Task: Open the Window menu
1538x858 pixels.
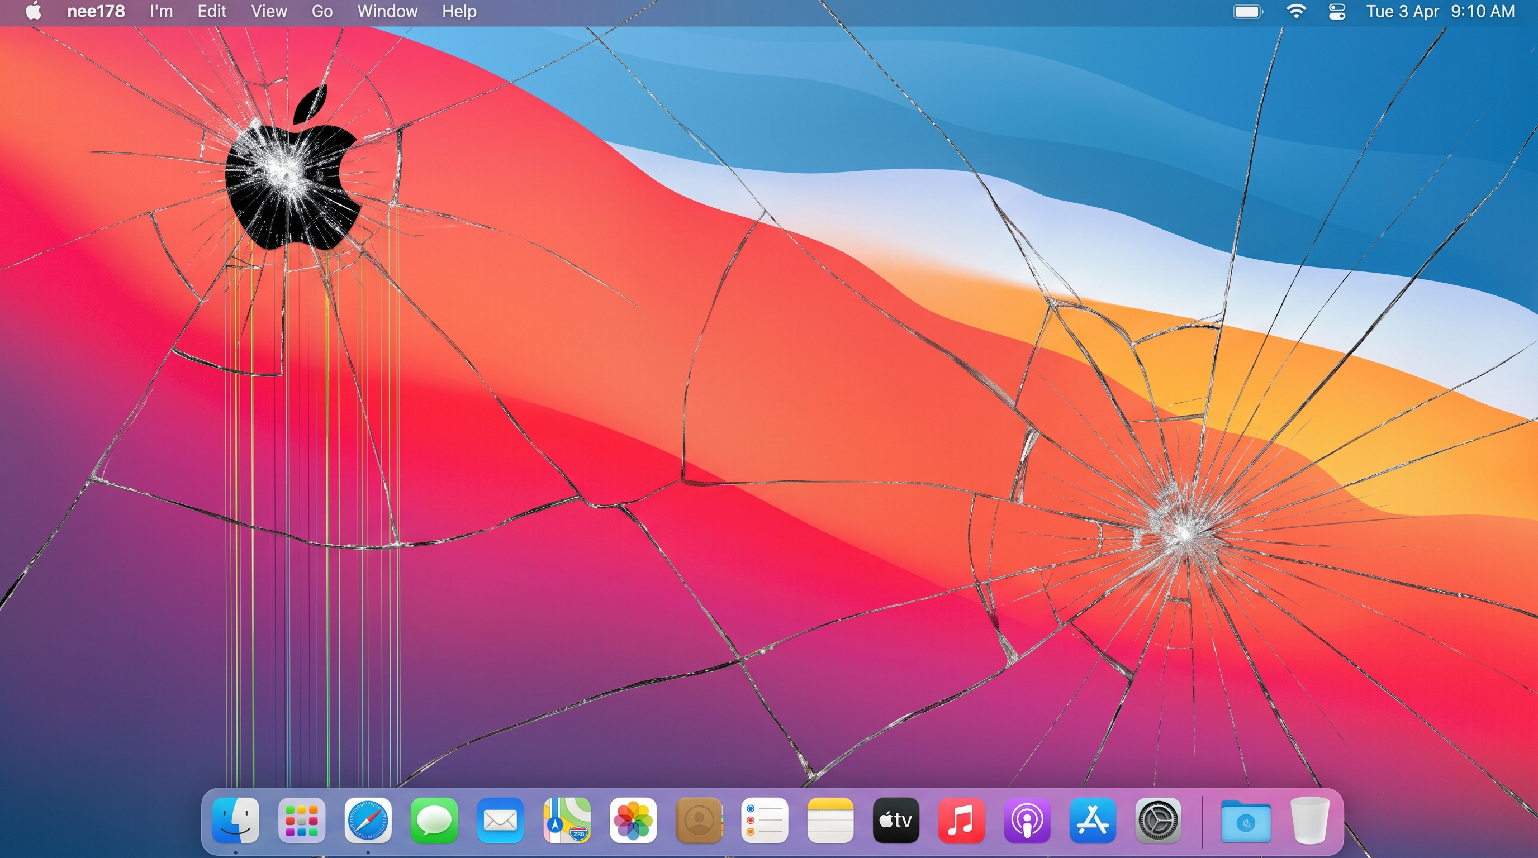Action: tap(387, 11)
